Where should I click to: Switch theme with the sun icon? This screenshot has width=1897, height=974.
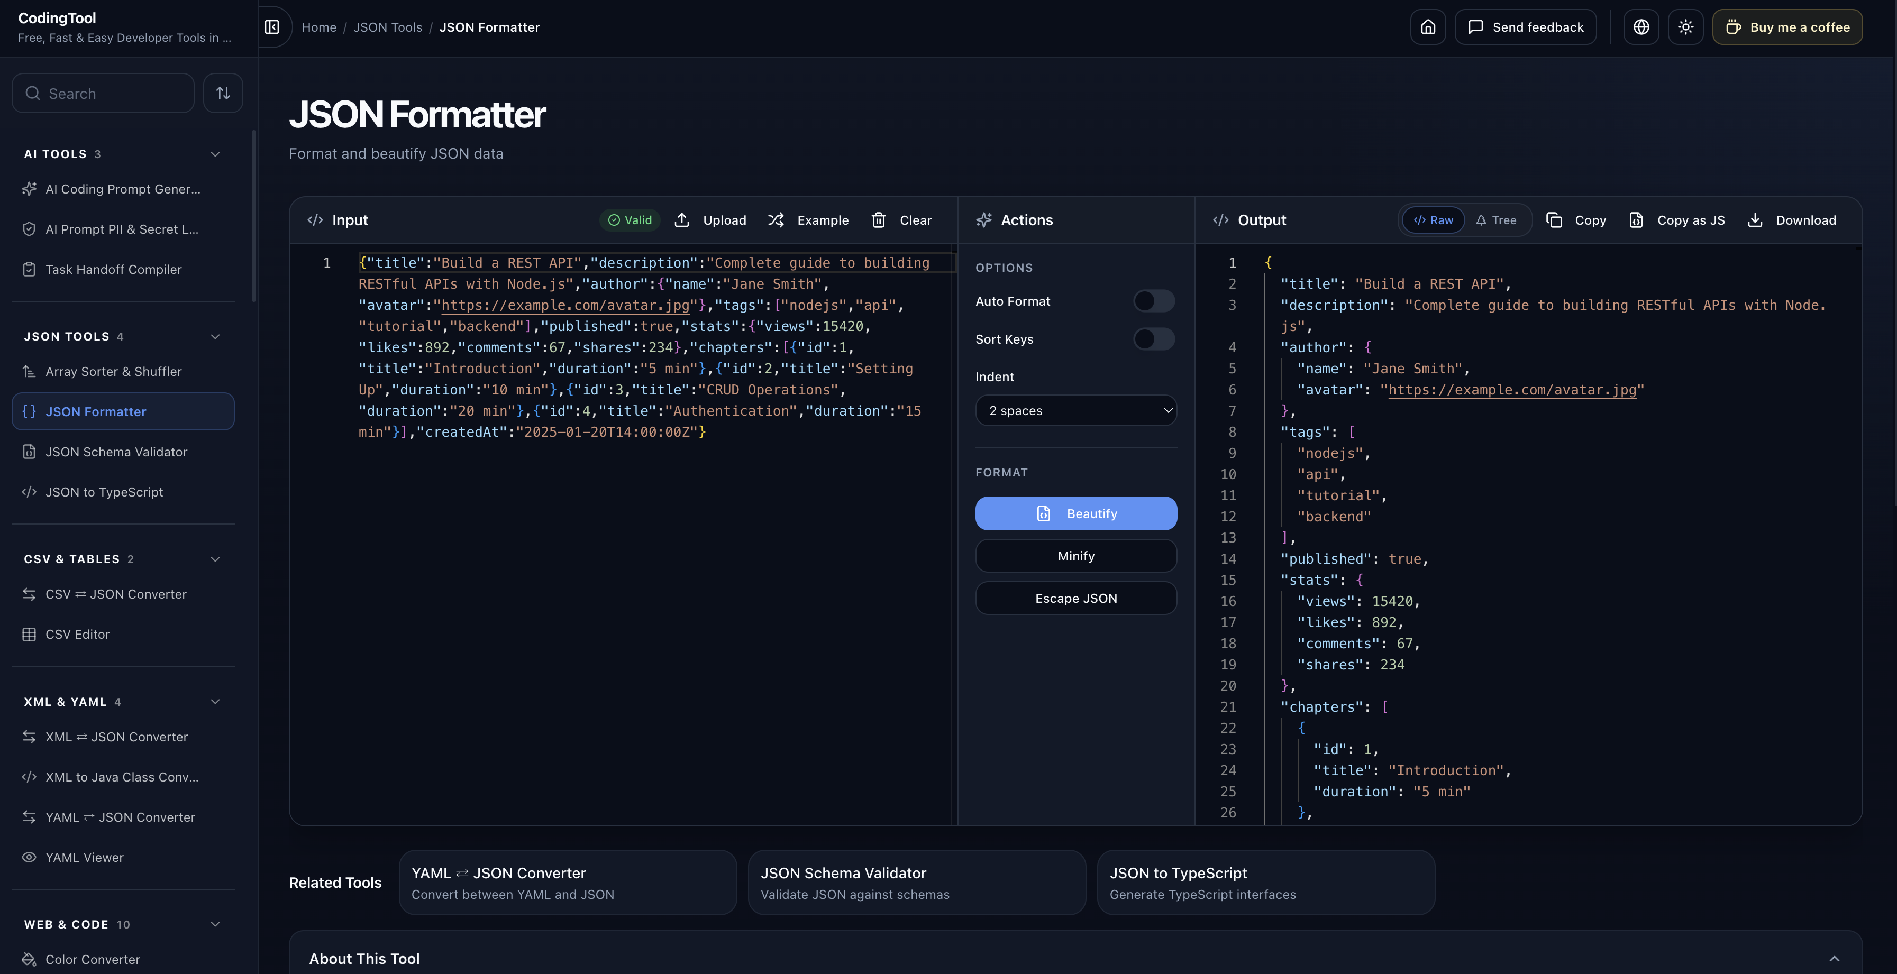(x=1685, y=27)
